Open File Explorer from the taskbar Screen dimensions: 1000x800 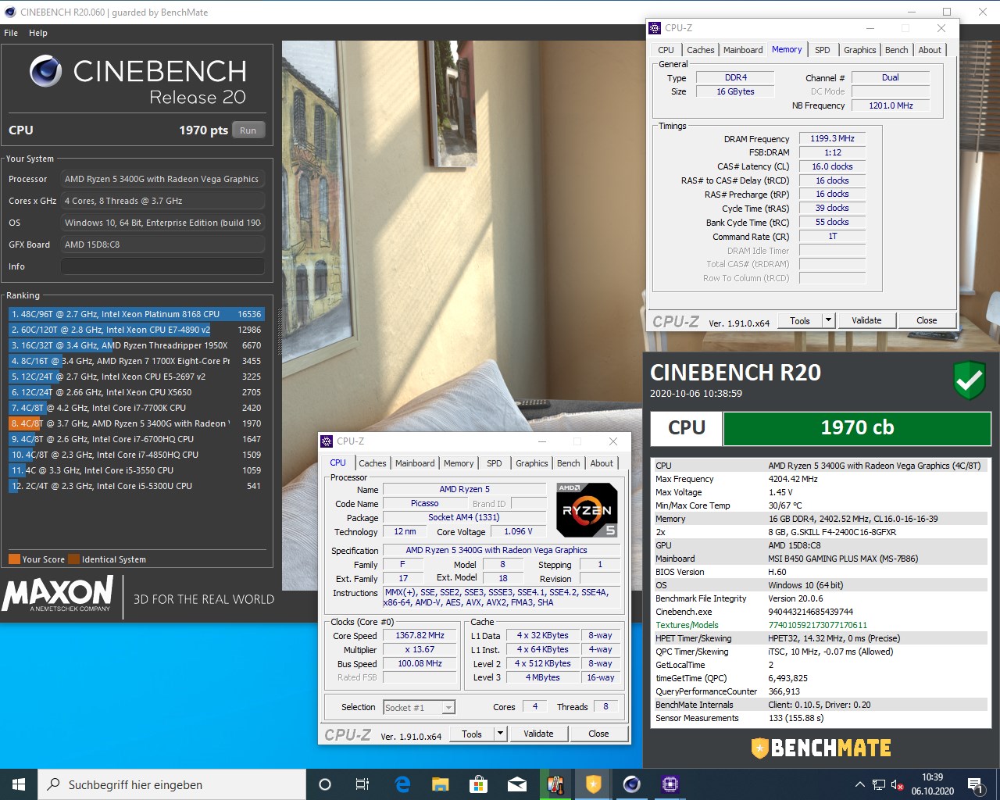(x=440, y=784)
